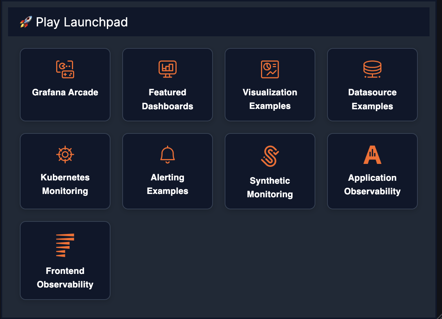Click the Datasource Examples database icon
This screenshot has height=319, width=442.
(x=372, y=69)
